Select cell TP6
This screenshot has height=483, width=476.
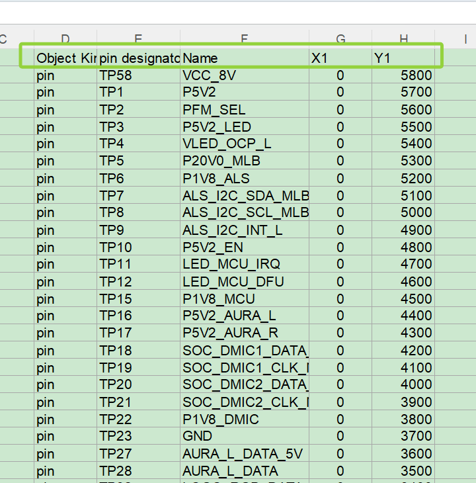coord(138,178)
